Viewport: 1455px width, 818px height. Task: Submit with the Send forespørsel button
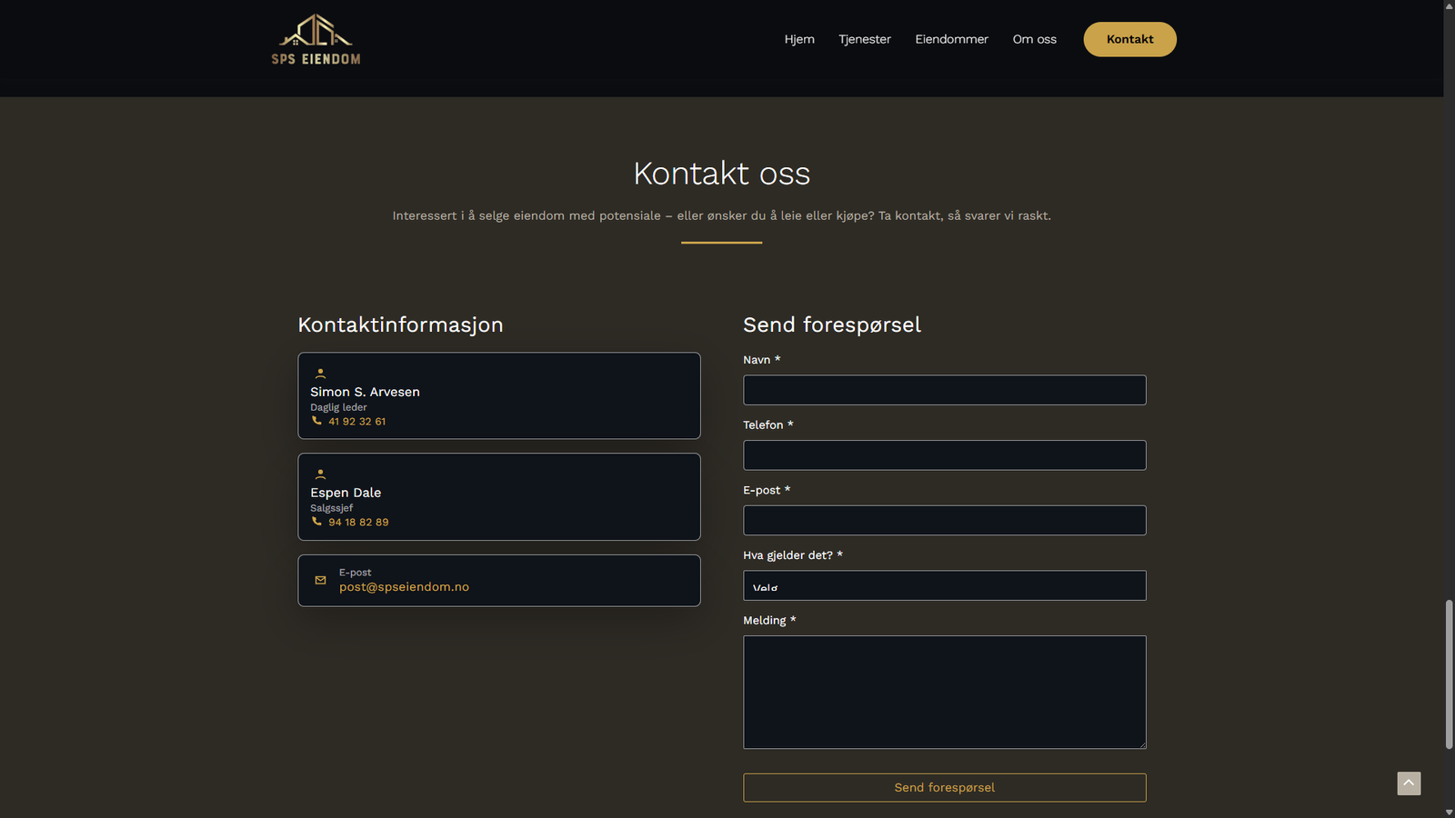tap(944, 787)
